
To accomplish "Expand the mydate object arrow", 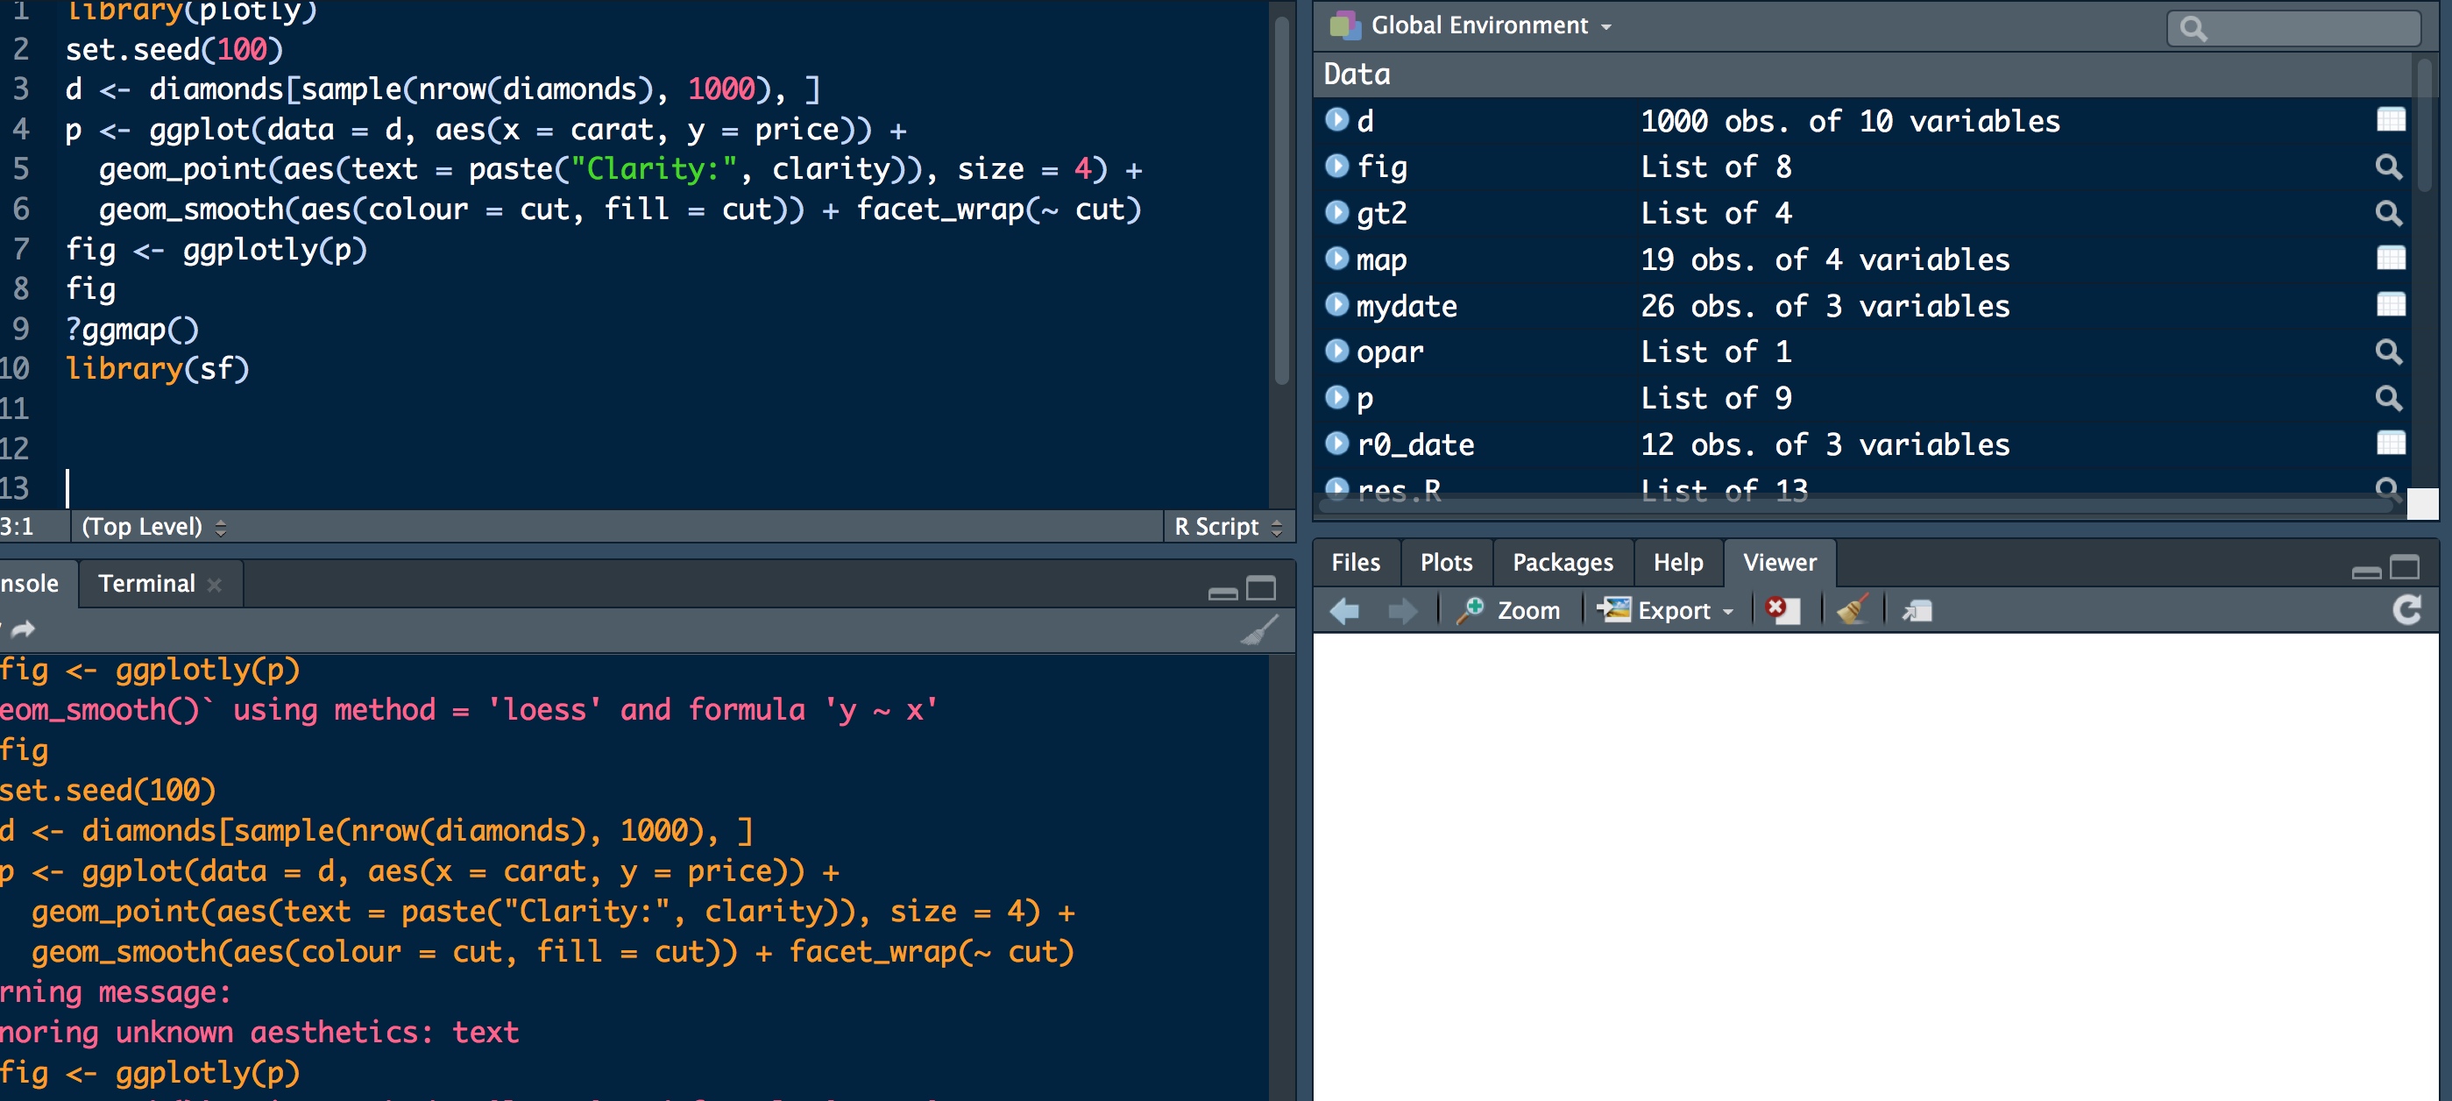I will click(1336, 305).
